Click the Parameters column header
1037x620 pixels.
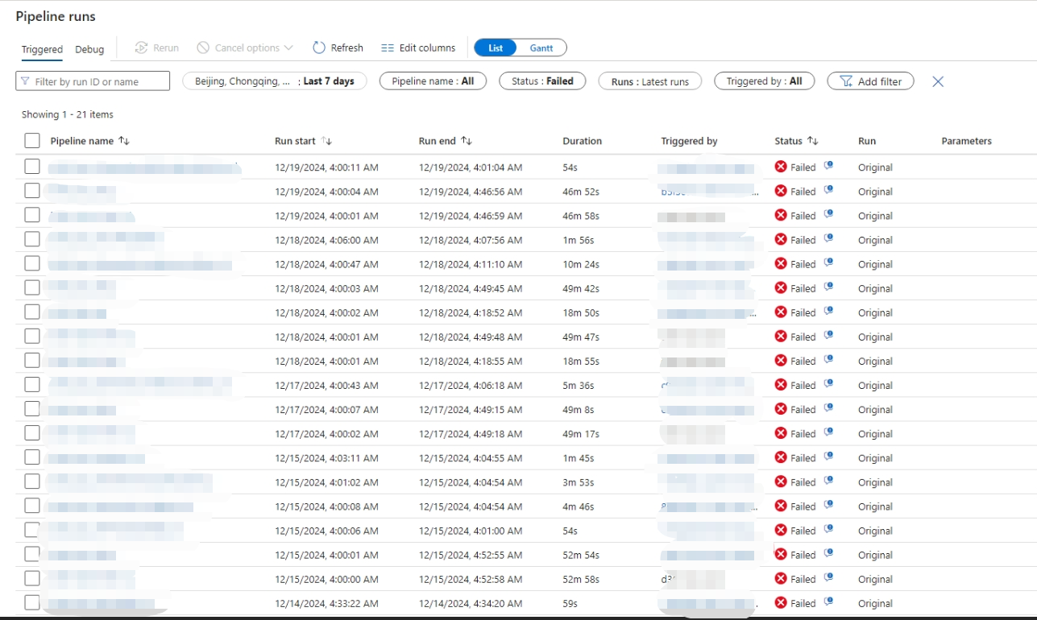tap(966, 141)
